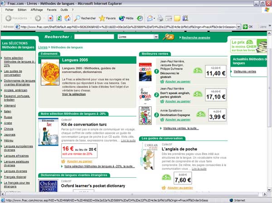Click the Langues 2005 globe thumbnail

pyautogui.click(x=50, y=72)
